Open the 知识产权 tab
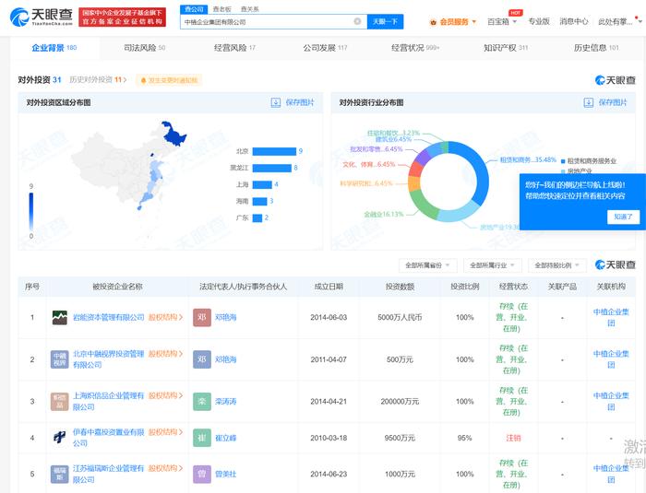The image size is (646, 493). tap(506, 48)
